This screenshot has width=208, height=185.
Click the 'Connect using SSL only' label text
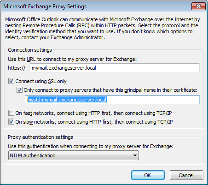(41, 81)
